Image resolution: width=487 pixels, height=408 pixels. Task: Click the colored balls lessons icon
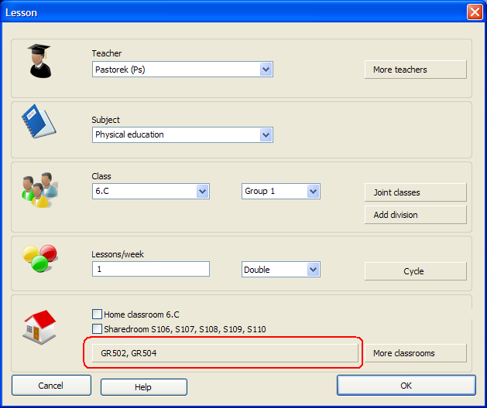(x=39, y=258)
